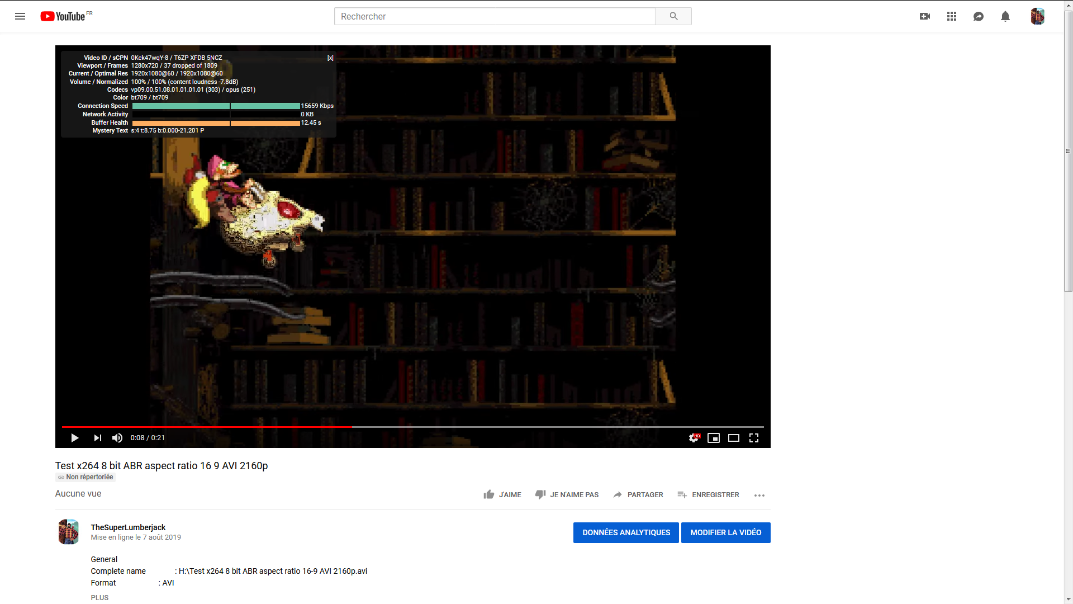The image size is (1073, 604).
Task: Open DONNÉES ANALYTIQUES
Action: tap(626, 532)
